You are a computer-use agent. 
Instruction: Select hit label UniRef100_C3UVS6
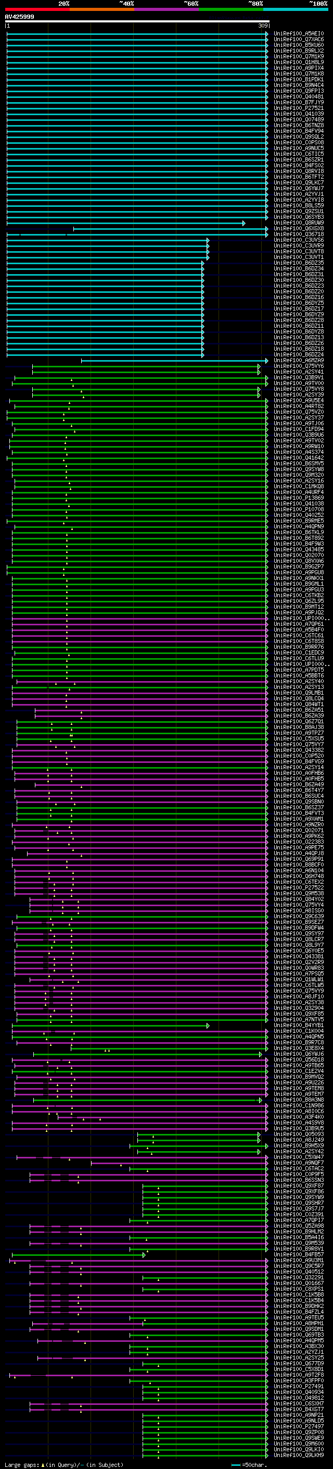299,240
